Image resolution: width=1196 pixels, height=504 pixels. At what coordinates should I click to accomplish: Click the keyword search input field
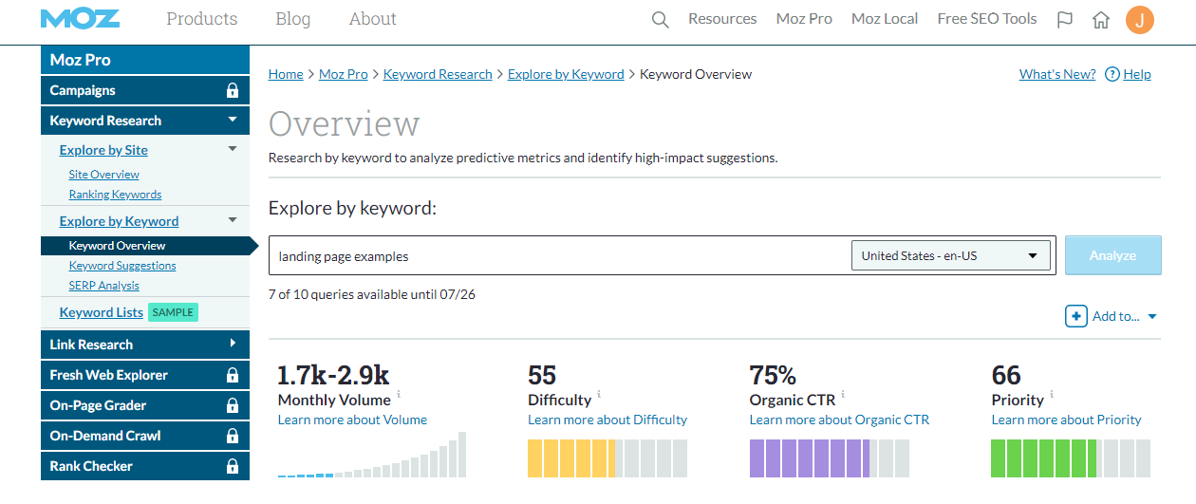pyautogui.click(x=560, y=256)
